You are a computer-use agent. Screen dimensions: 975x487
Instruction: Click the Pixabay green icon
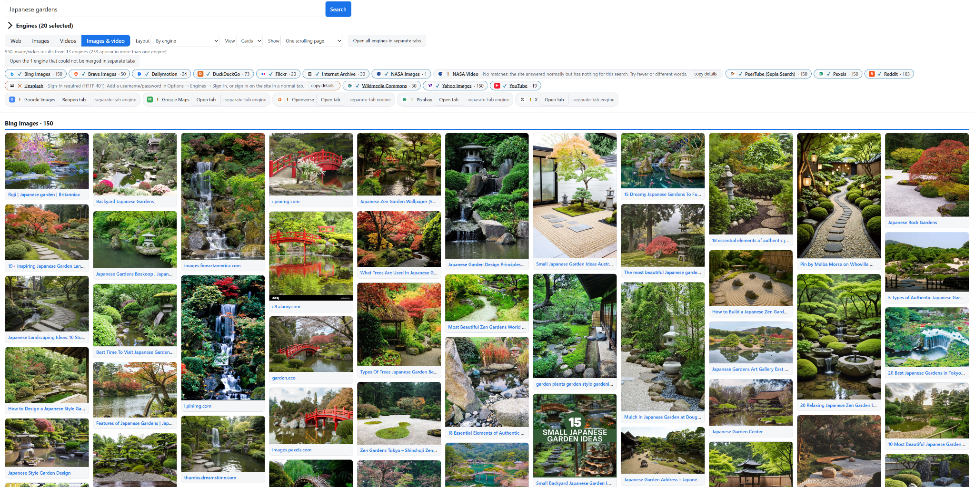coord(404,100)
